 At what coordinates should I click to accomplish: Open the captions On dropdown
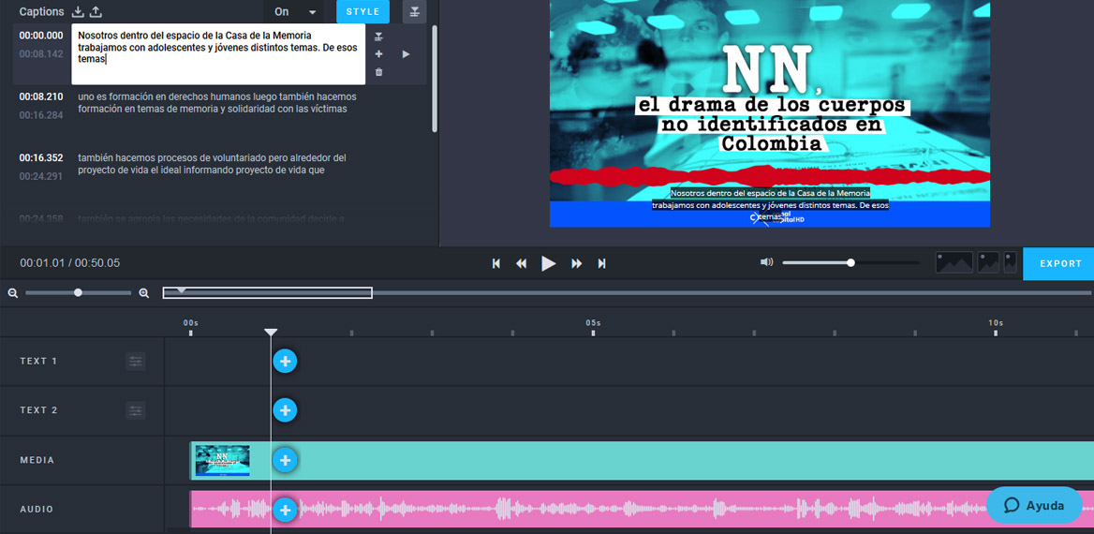pos(294,12)
